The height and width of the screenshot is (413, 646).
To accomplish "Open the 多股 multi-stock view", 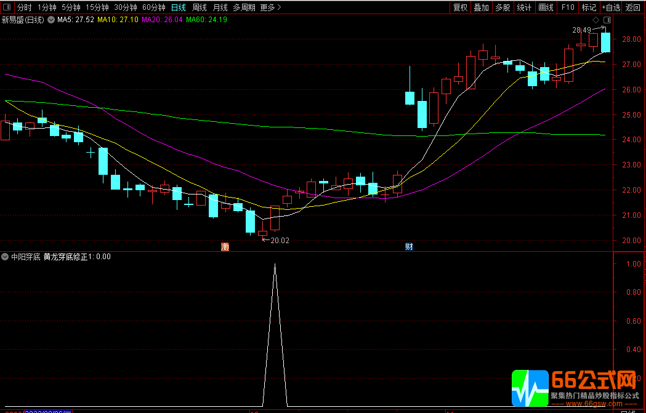I will [x=503, y=7].
